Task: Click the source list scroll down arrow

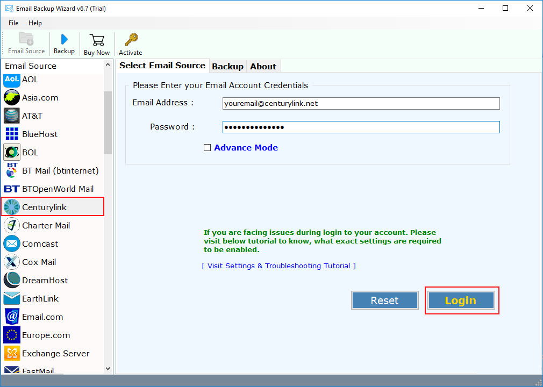Action: (x=108, y=369)
